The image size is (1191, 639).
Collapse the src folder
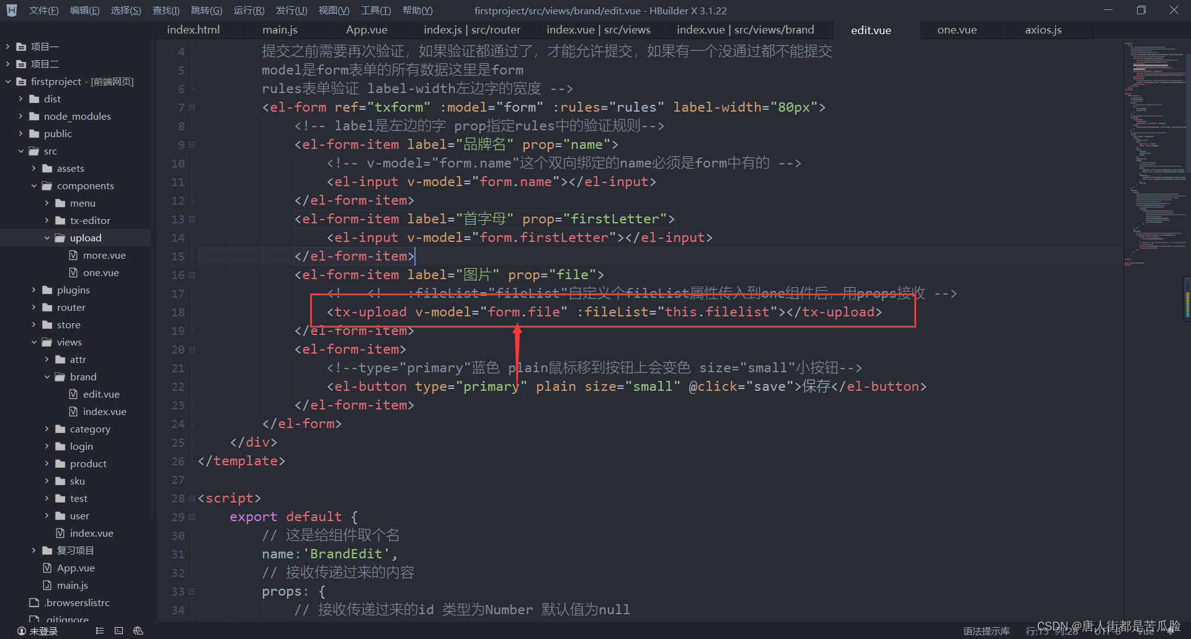point(20,151)
